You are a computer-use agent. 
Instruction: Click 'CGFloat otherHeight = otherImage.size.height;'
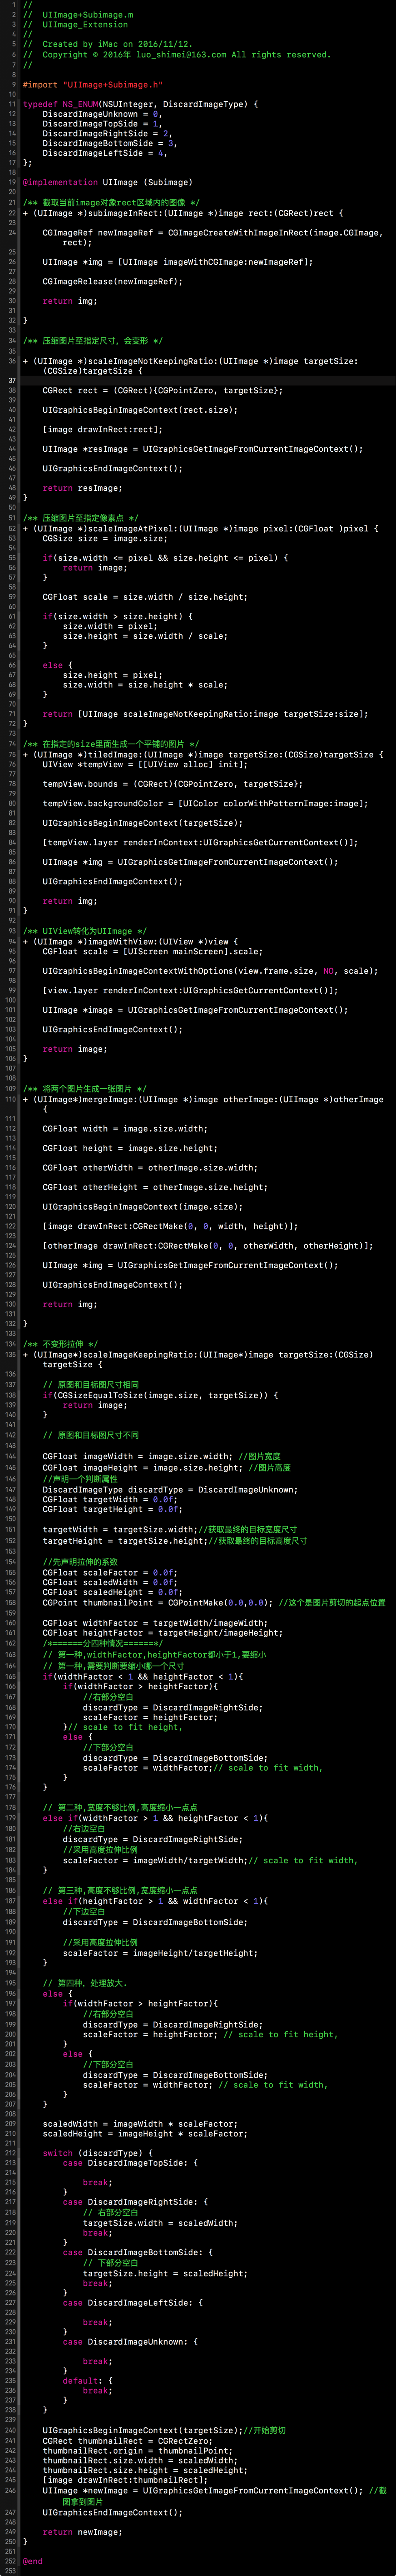click(156, 1187)
